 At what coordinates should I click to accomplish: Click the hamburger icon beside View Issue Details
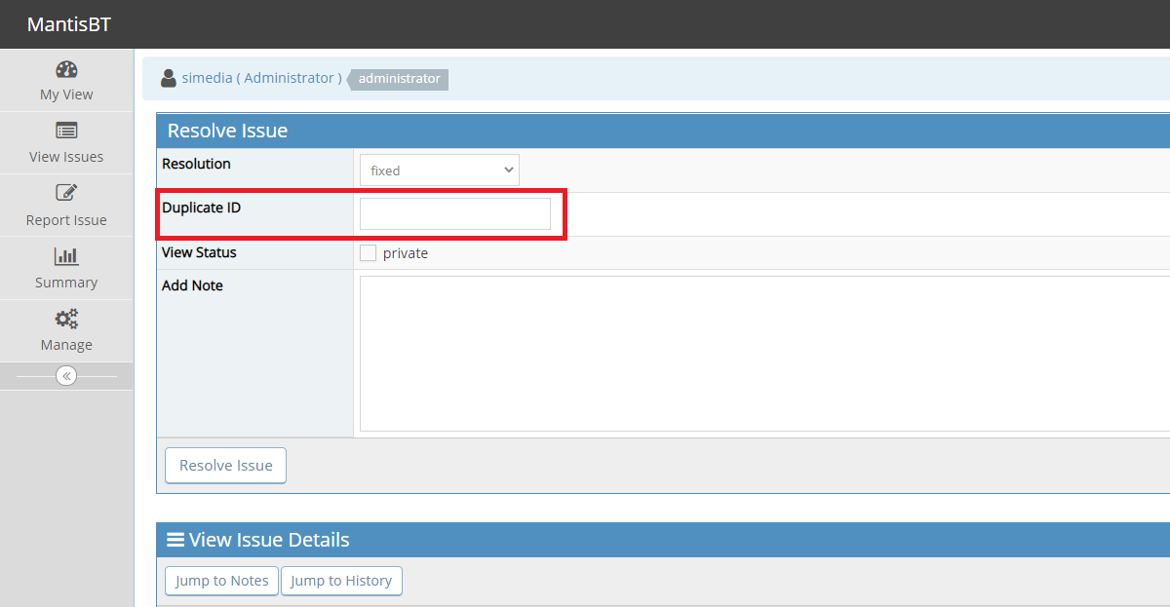(x=175, y=540)
